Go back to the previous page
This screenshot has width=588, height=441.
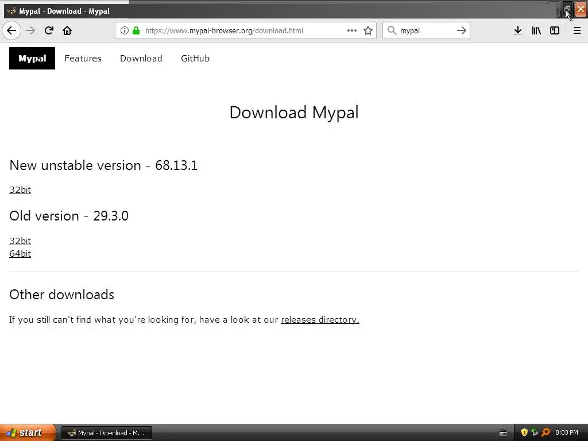click(x=11, y=31)
